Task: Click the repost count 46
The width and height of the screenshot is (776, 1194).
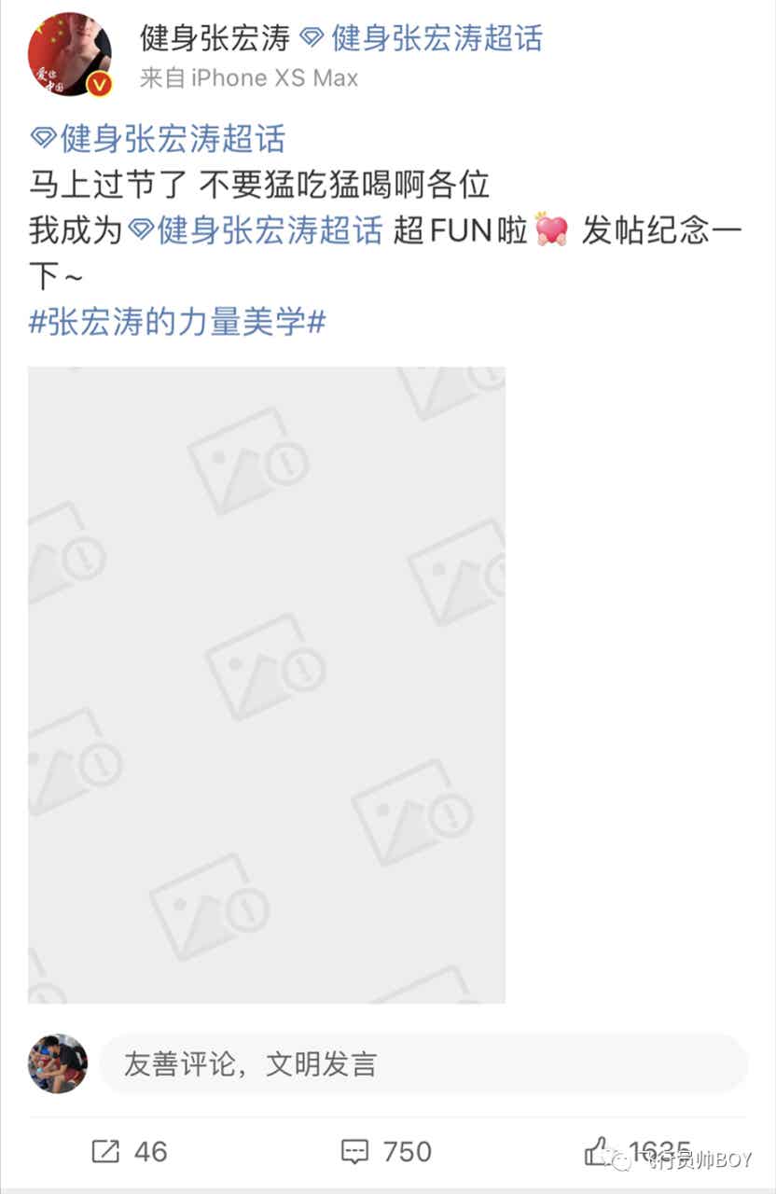Action: [x=151, y=1152]
